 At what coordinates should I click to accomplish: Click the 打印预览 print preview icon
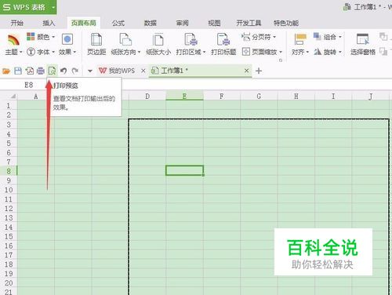pyautogui.click(x=52, y=71)
